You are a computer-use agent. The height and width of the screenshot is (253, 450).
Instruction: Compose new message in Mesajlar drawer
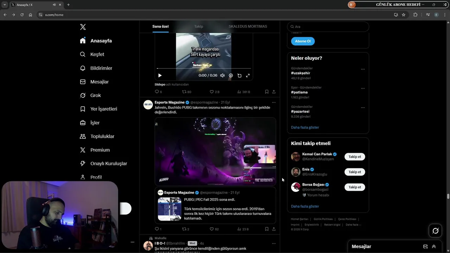coord(425,247)
